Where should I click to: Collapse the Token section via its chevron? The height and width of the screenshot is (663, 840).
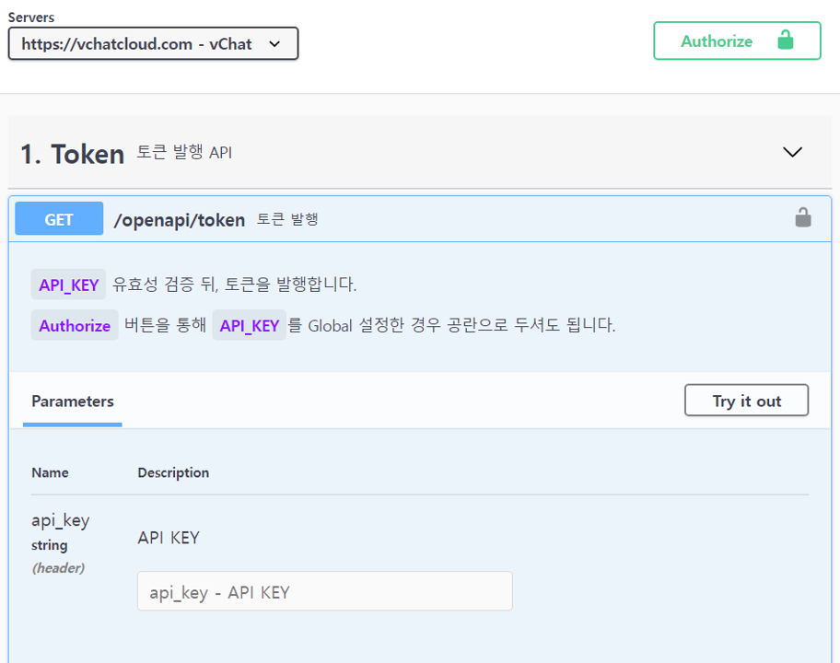pos(791,152)
